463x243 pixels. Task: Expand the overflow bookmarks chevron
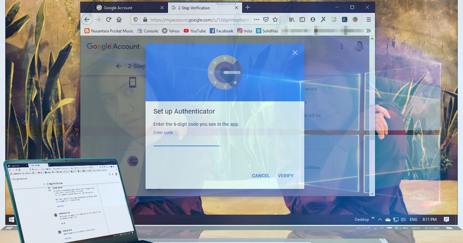tap(368, 30)
